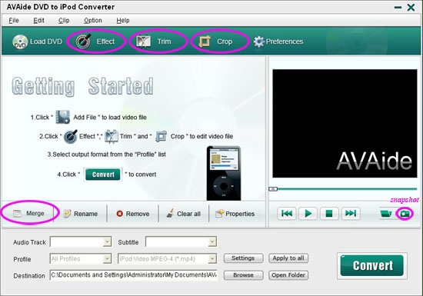Viewport: 423px width, 296px height.
Task: Click the Load DVD disc icon
Action: click(x=20, y=42)
